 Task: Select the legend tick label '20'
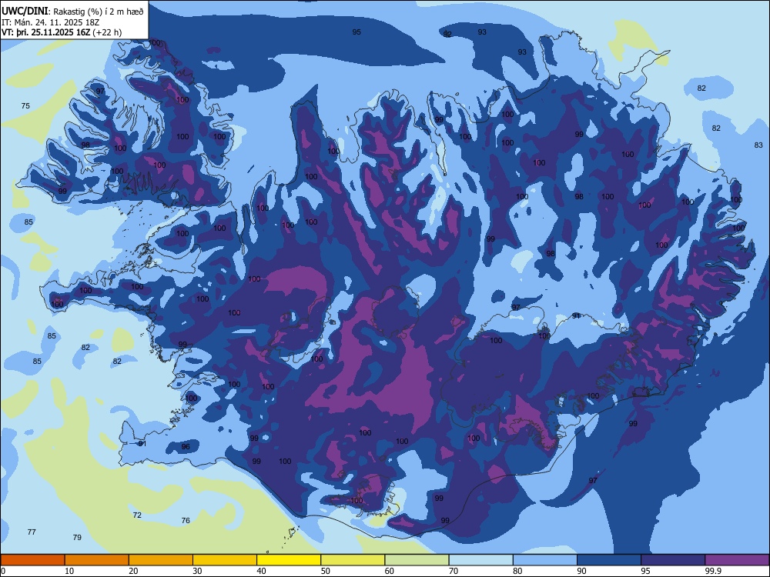(x=133, y=571)
